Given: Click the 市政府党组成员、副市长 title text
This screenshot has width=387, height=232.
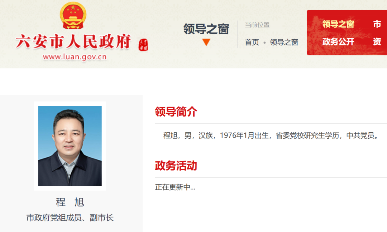Looking at the screenshot, I should (70, 218).
